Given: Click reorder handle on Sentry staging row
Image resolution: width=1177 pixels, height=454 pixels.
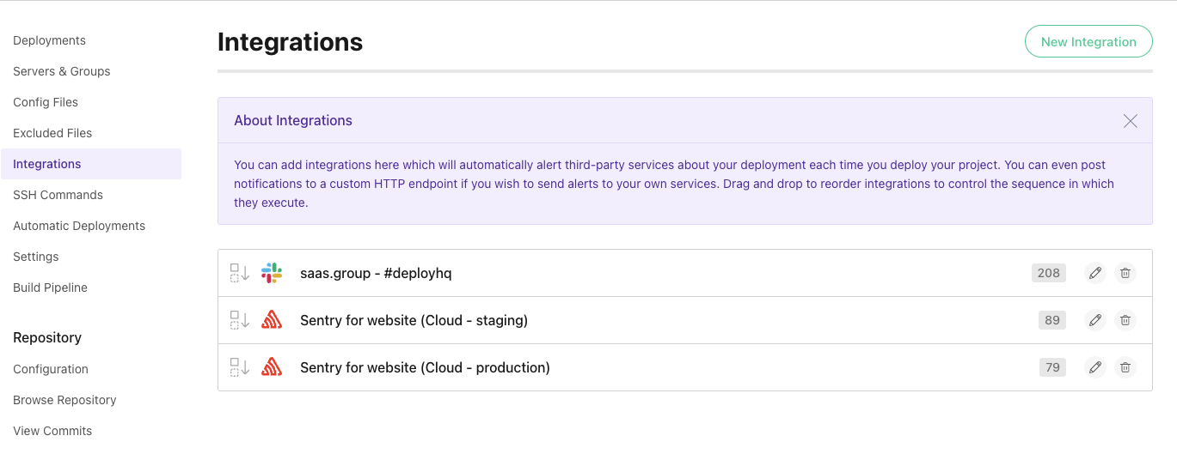Looking at the screenshot, I should click(x=239, y=320).
